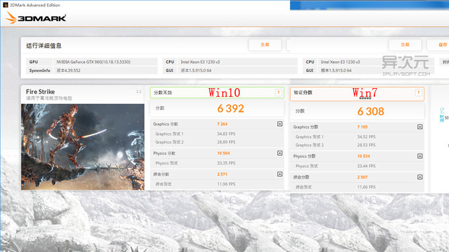
Task: Click Graphics 测试 1 result 34.52 FPS
Action: [x=366, y=137]
